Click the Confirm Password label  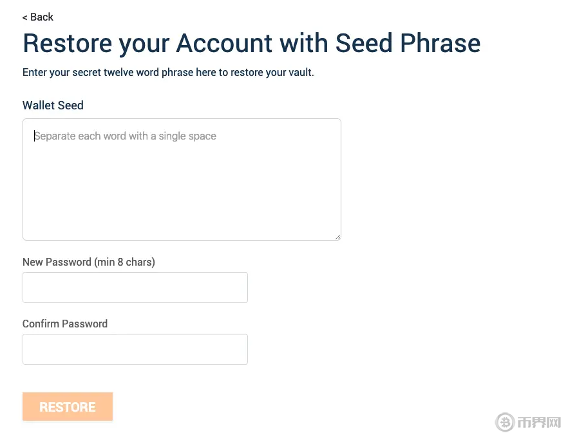click(65, 324)
